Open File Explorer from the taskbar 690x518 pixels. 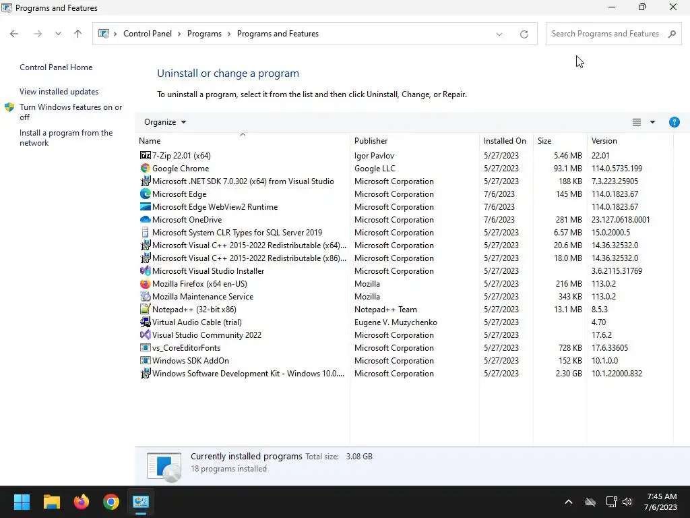click(x=51, y=502)
